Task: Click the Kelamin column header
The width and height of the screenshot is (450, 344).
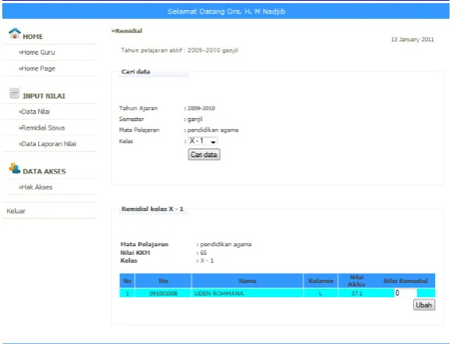Action: point(321,281)
